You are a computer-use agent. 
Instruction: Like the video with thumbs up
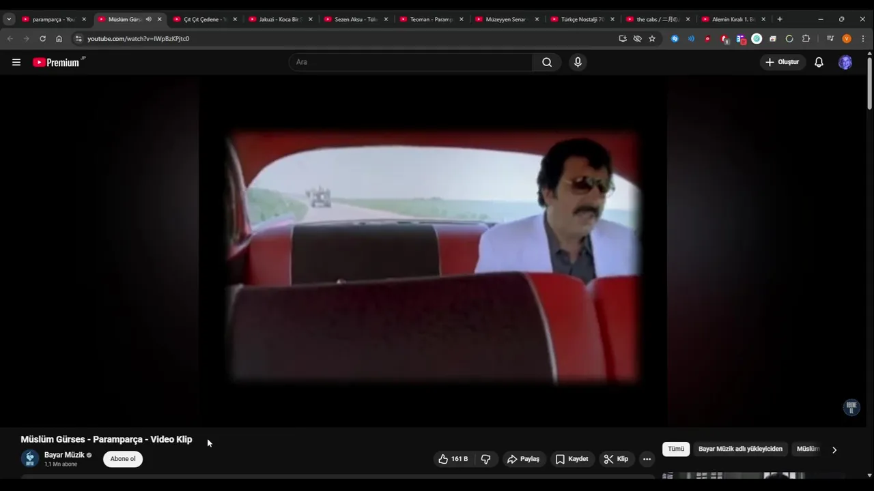point(454,459)
